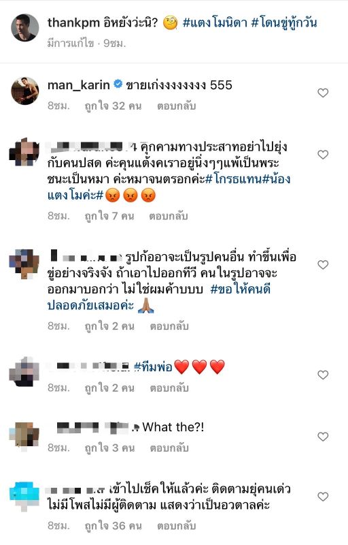Reply to the comment with 7 likes
Screen dimensions: 348x545
click(169, 216)
